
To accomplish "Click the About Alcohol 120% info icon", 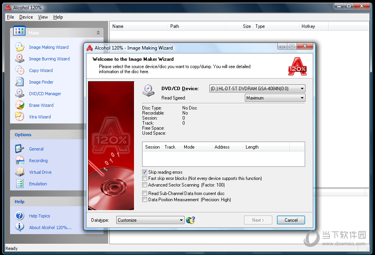I will 20,227.
